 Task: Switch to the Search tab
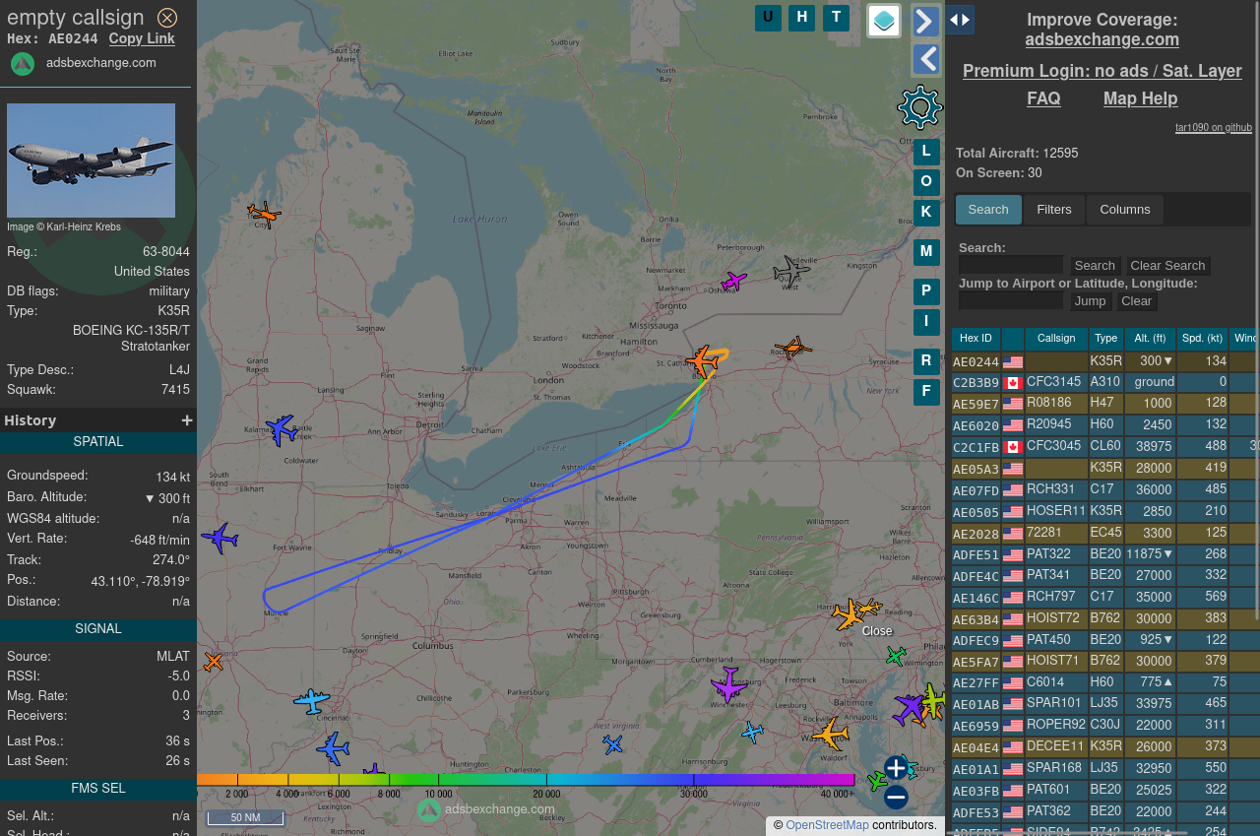[x=988, y=210]
